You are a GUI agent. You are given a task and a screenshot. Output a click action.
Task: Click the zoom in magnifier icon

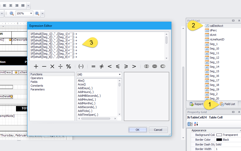pos(37,13)
